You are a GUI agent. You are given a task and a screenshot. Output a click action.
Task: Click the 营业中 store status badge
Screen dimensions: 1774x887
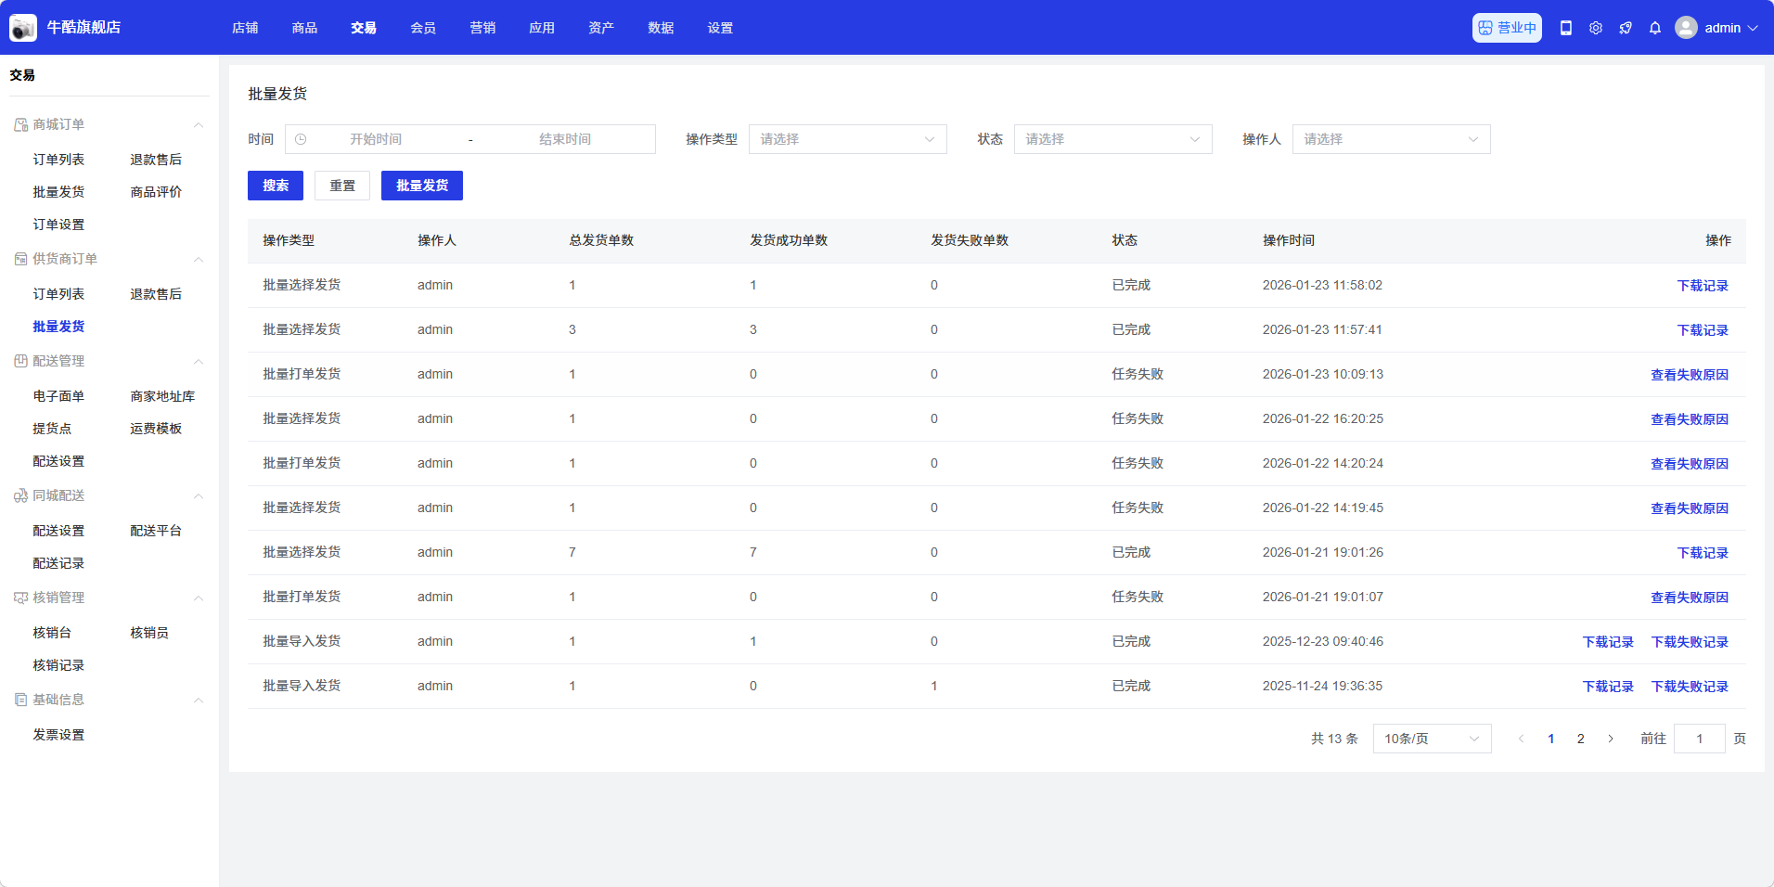tap(1506, 28)
